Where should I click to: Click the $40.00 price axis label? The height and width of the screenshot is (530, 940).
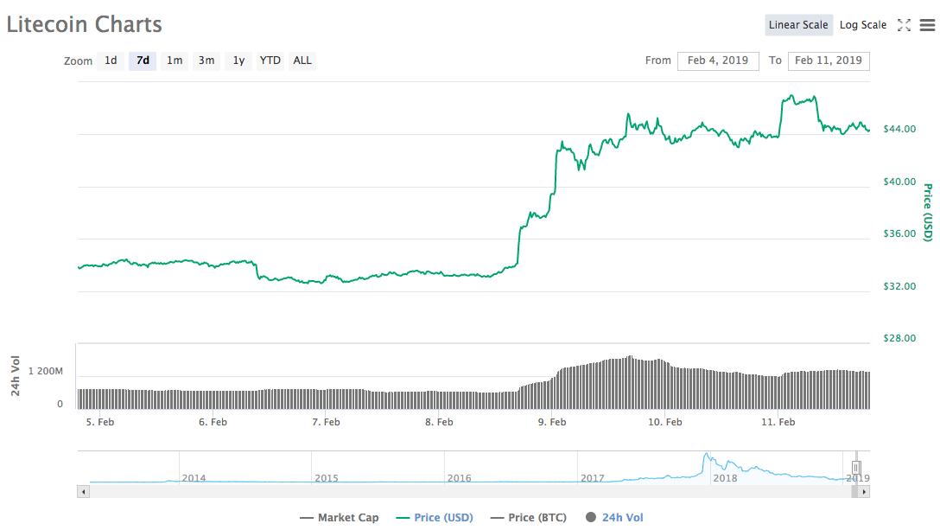(899, 182)
